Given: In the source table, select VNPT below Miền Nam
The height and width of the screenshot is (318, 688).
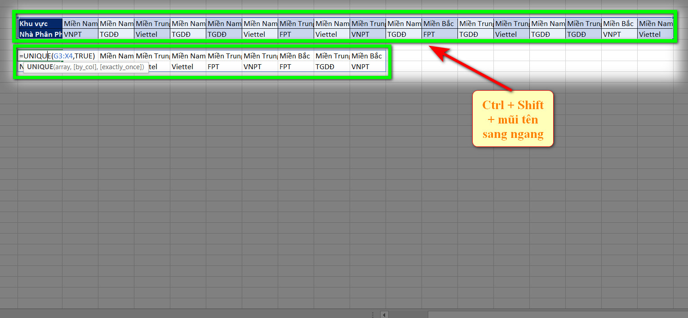Looking at the screenshot, I should pos(80,34).
